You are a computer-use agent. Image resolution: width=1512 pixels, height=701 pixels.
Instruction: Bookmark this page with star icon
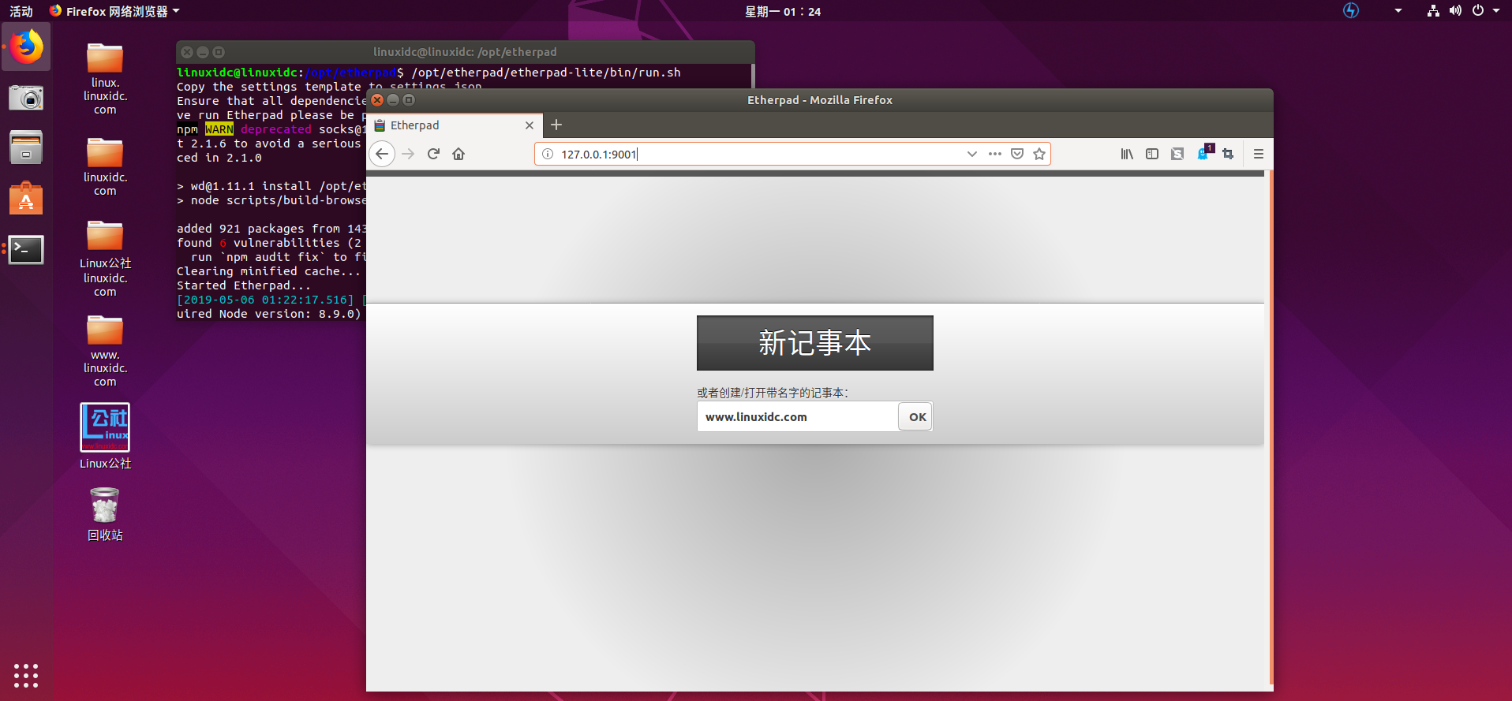[1039, 154]
